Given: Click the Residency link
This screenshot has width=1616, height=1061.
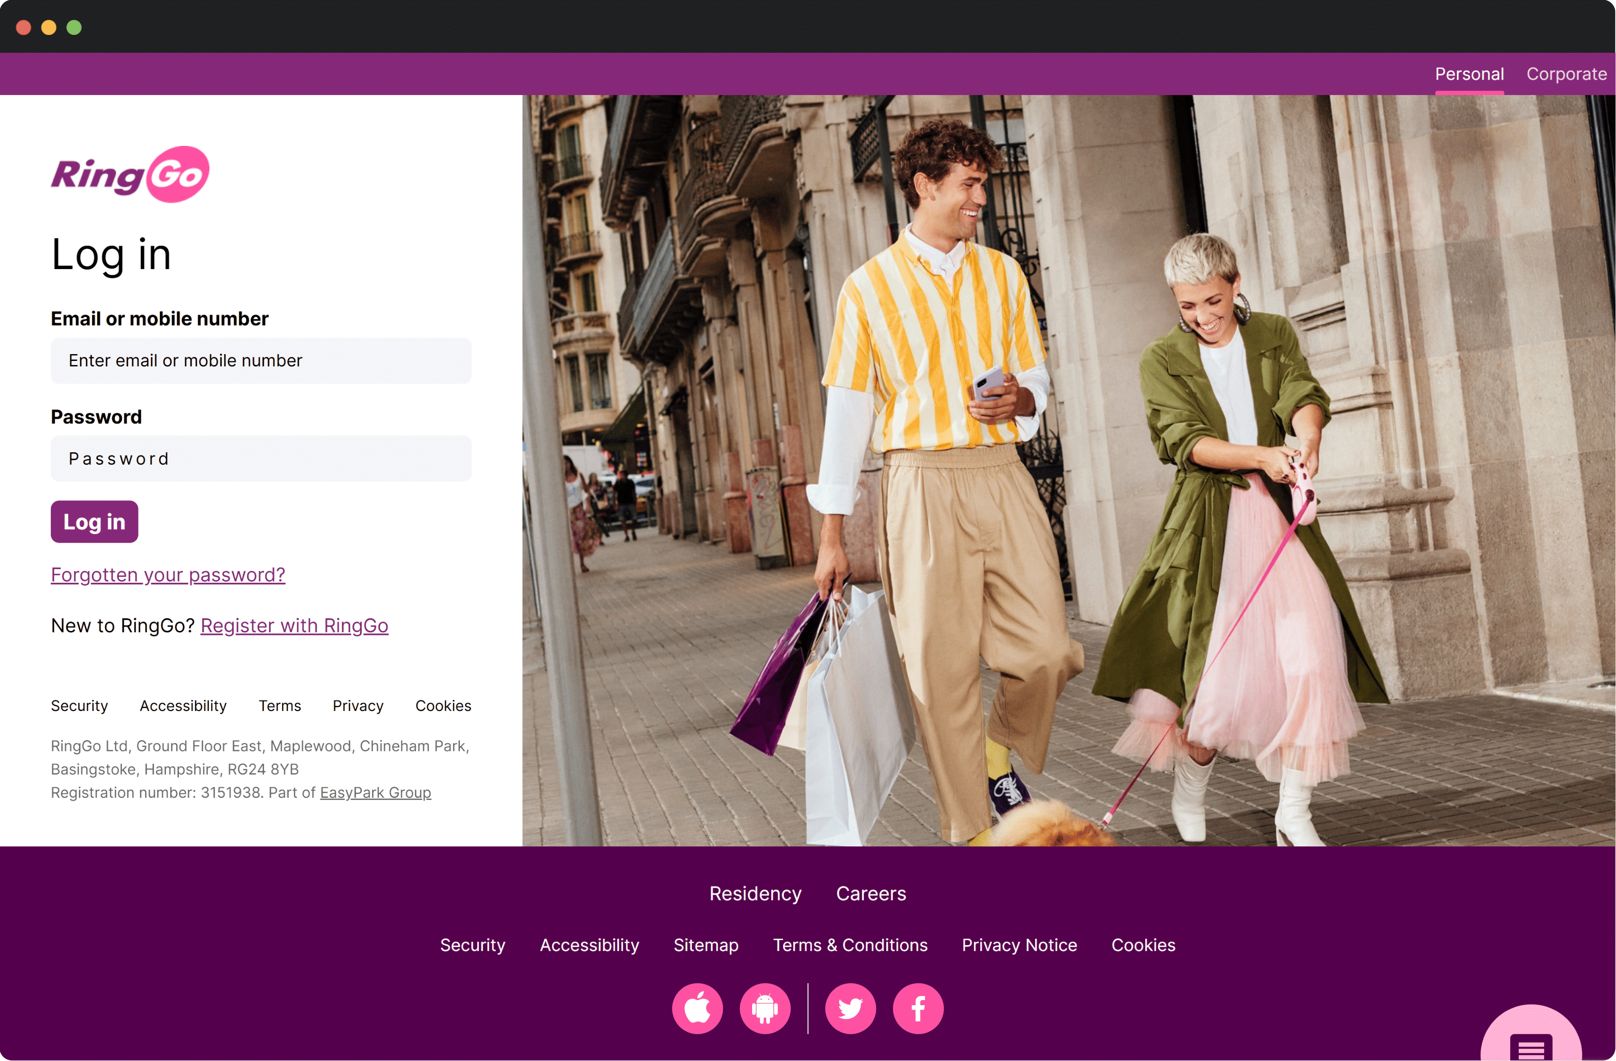Looking at the screenshot, I should coord(755,893).
